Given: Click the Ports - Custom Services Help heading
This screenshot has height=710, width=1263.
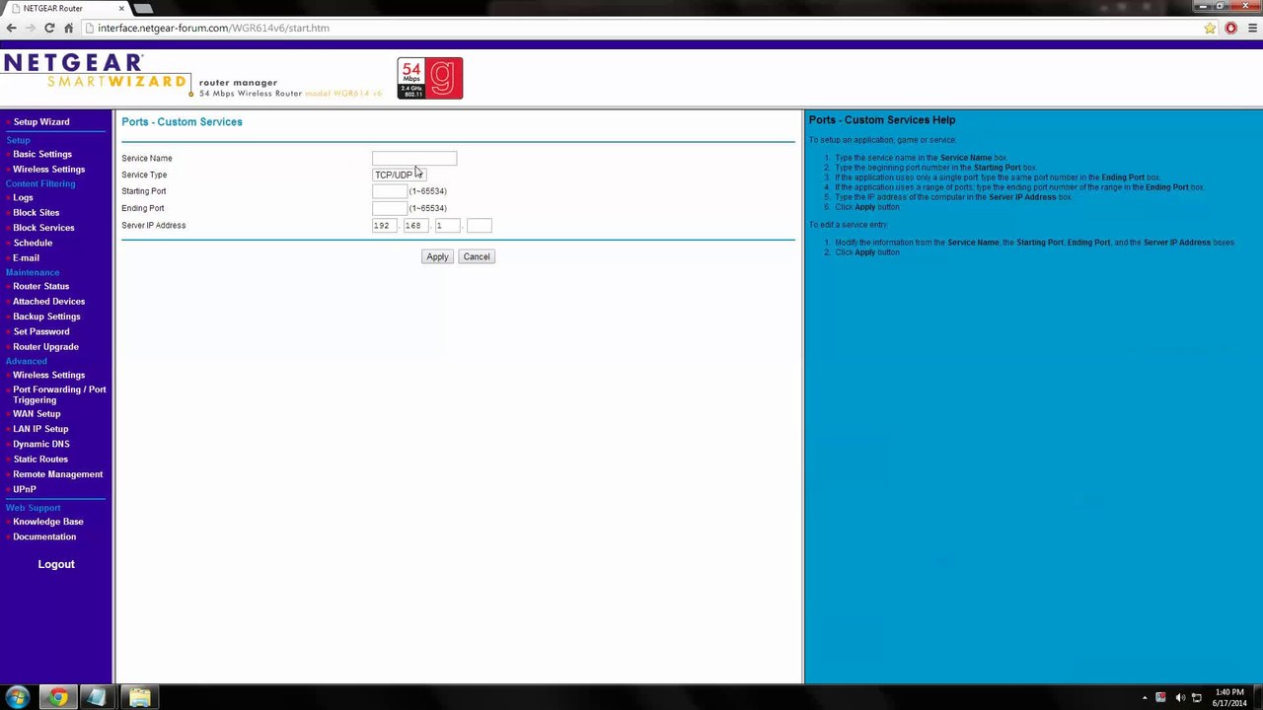Looking at the screenshot, I should (x=882, y=120).
